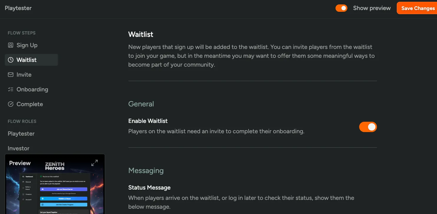Click the envelope icon next to Invite
437x214 pixels.
pyautogui.click(x=11, y=75)
